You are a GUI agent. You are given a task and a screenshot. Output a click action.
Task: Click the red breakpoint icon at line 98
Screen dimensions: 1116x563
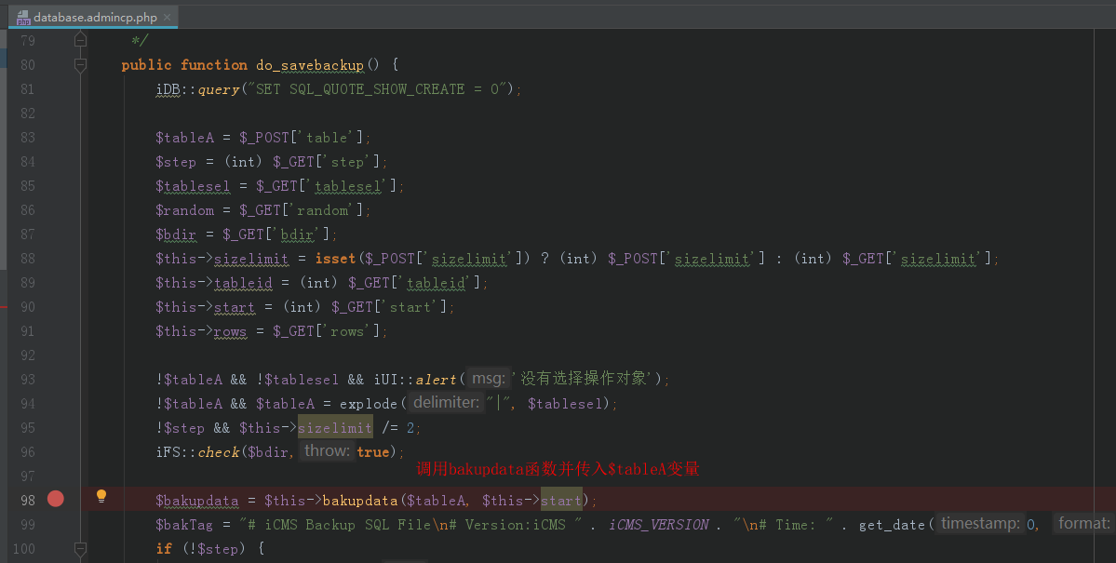tap(55, 499)
